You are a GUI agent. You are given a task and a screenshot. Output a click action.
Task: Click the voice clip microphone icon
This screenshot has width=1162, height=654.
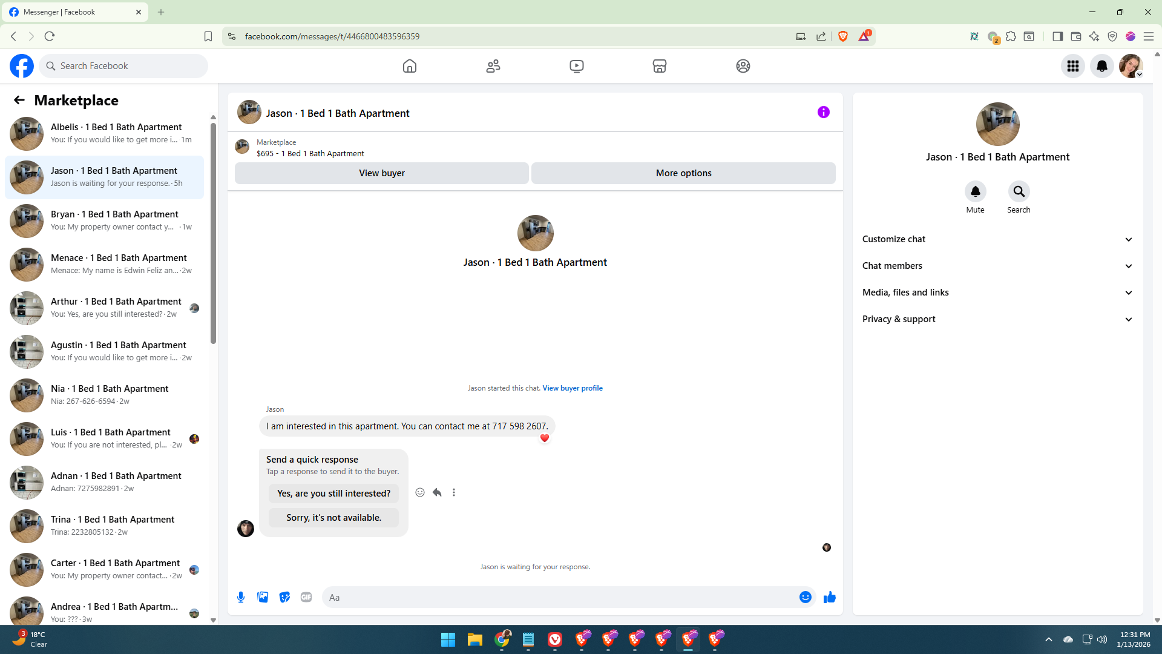(x=241, y=597)
